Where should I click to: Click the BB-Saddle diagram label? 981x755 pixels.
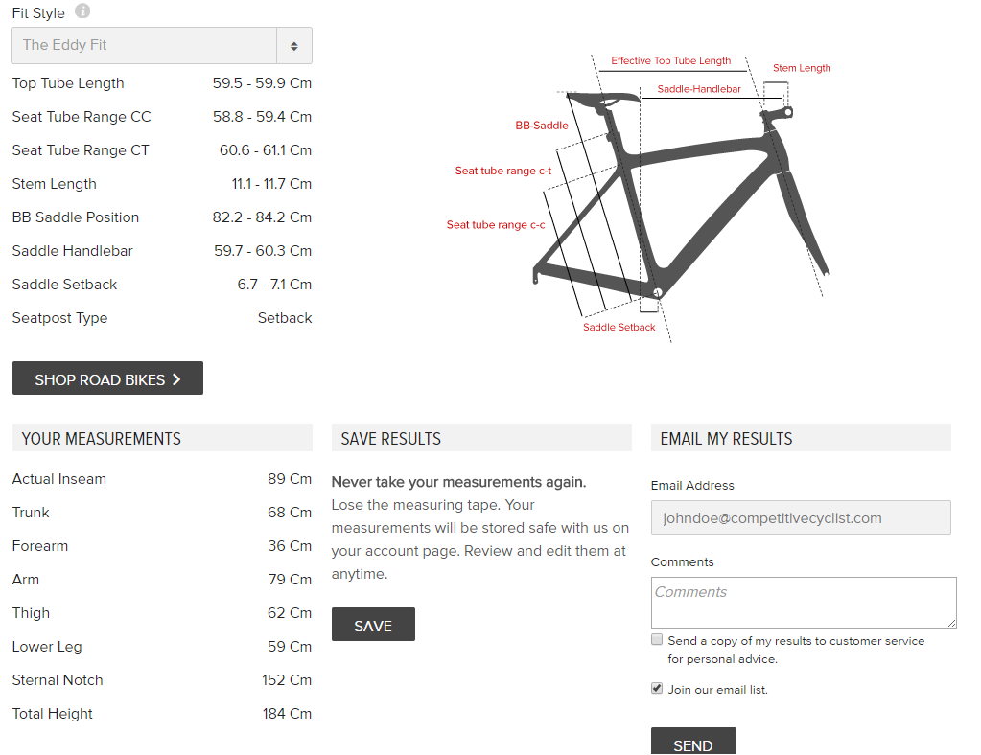[542, 126]
